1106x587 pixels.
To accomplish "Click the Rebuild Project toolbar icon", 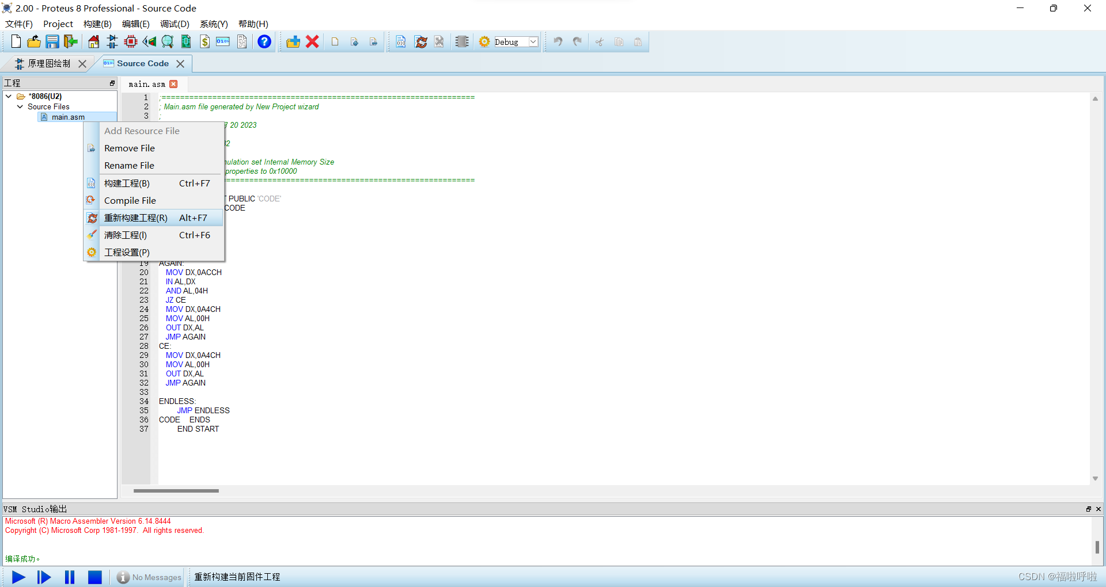I will tap(421, 41).
